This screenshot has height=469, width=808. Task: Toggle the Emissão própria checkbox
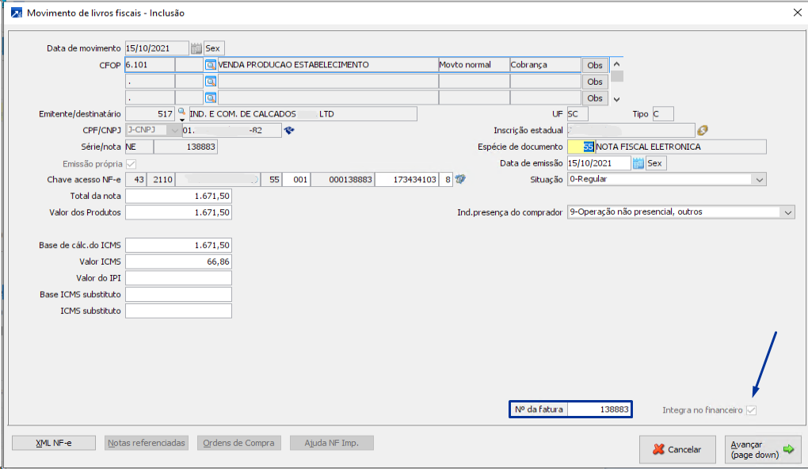tap(131, 163)
